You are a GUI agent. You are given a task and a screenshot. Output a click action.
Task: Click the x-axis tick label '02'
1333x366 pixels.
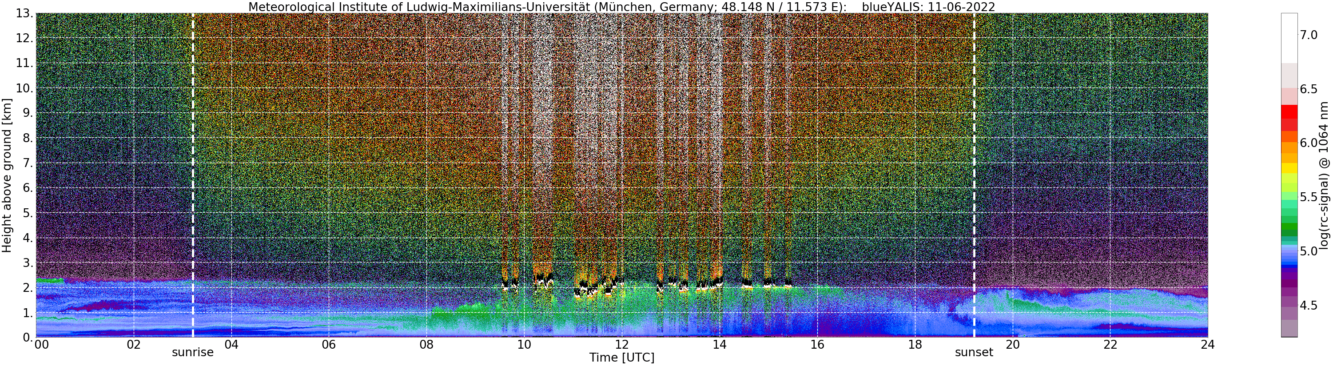coord(134,345)
